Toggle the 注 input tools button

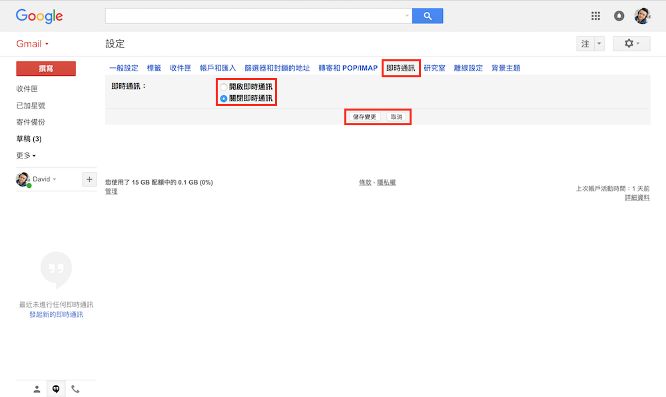[x=584, y=43]
